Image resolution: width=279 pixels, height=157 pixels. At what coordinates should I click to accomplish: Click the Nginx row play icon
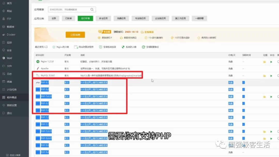coord(271,62)
